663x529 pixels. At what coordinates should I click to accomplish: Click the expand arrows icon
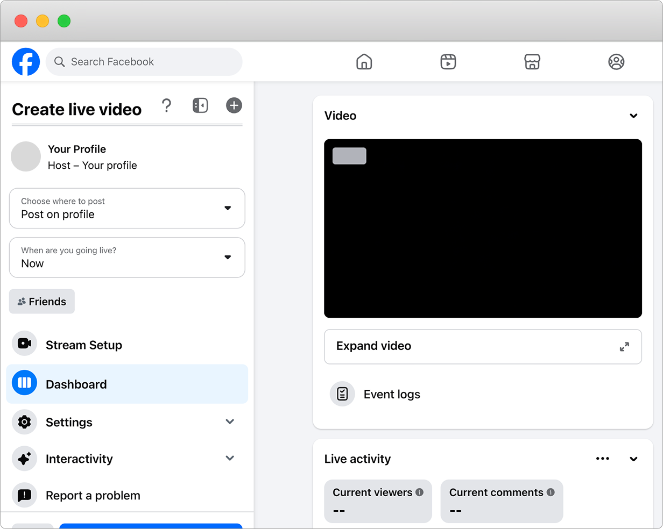[x=624, y=347]
